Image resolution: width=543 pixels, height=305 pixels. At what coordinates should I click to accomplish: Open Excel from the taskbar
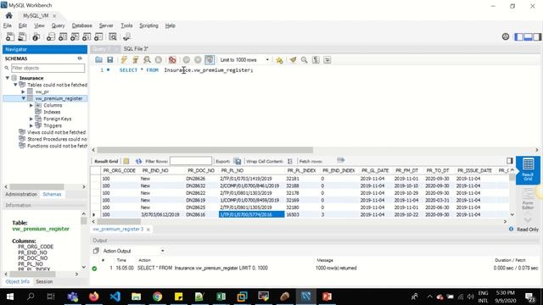[x=221, y=297]
